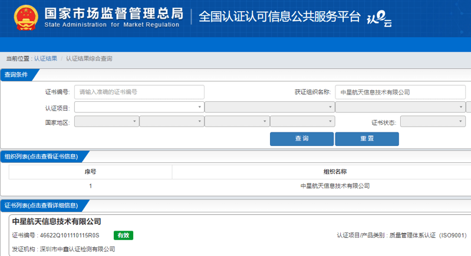Click the green 有效 status badge
The height and width of the screenshot is (256, 471).
click(x=123, y=235)
